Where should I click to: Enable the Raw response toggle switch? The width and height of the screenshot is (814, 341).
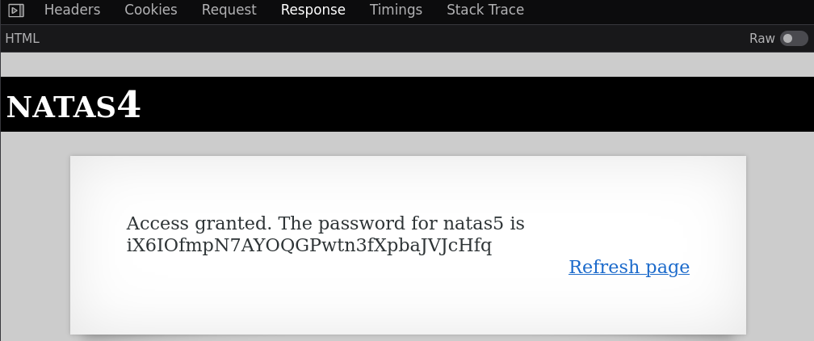(794, 39)
